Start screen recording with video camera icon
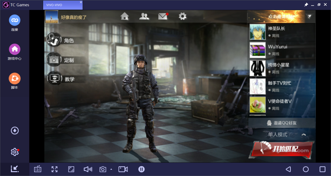 click(x=123, y=169)
